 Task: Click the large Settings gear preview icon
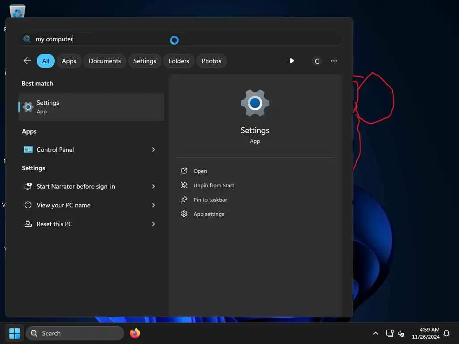[x=255, y=103]
